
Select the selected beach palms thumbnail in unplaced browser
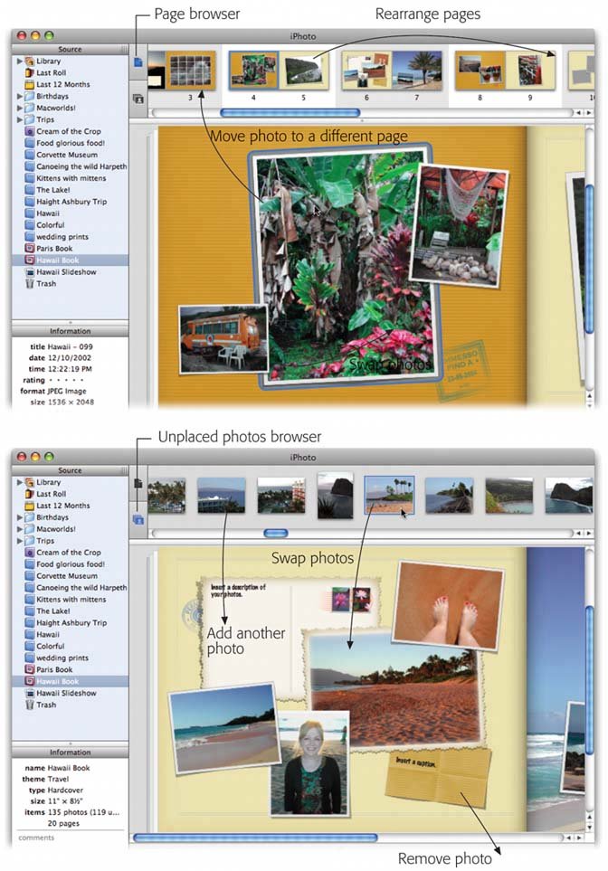pos(389,495)
